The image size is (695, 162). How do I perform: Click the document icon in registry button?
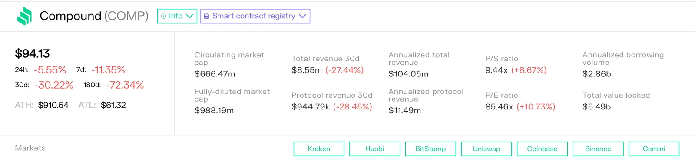tap(207, 16)
